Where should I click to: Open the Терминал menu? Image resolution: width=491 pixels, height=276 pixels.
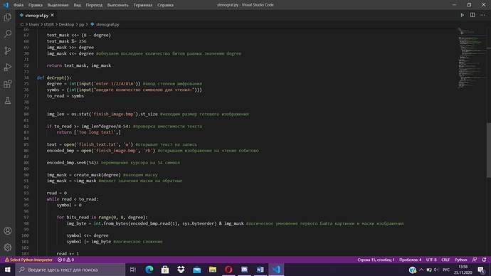tap(143, 5)
